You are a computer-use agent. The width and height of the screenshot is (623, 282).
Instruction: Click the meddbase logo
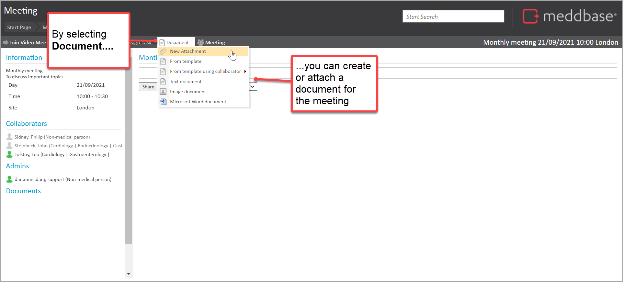point(569,16)
